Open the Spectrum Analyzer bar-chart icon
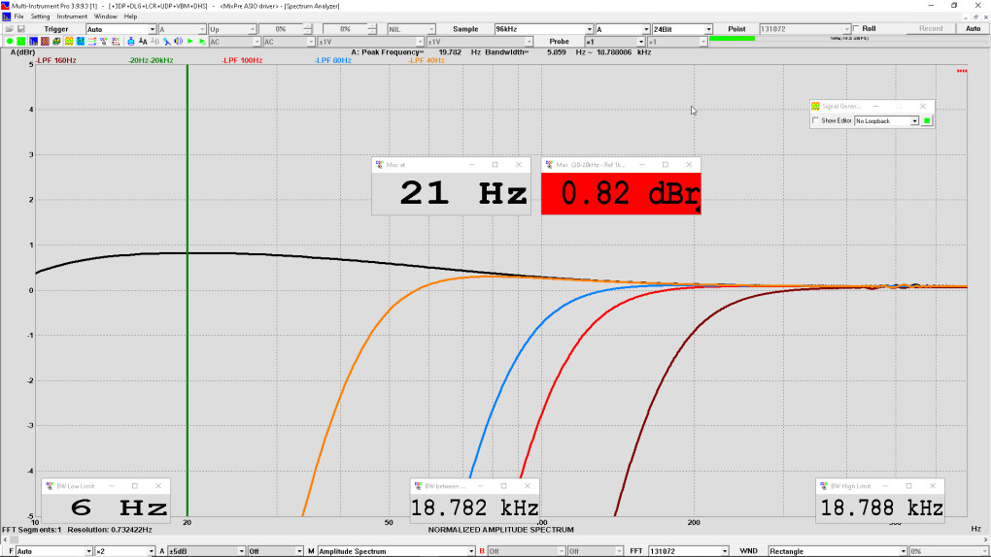This screenshot has height=557, width=991. [x=33, y=42]
